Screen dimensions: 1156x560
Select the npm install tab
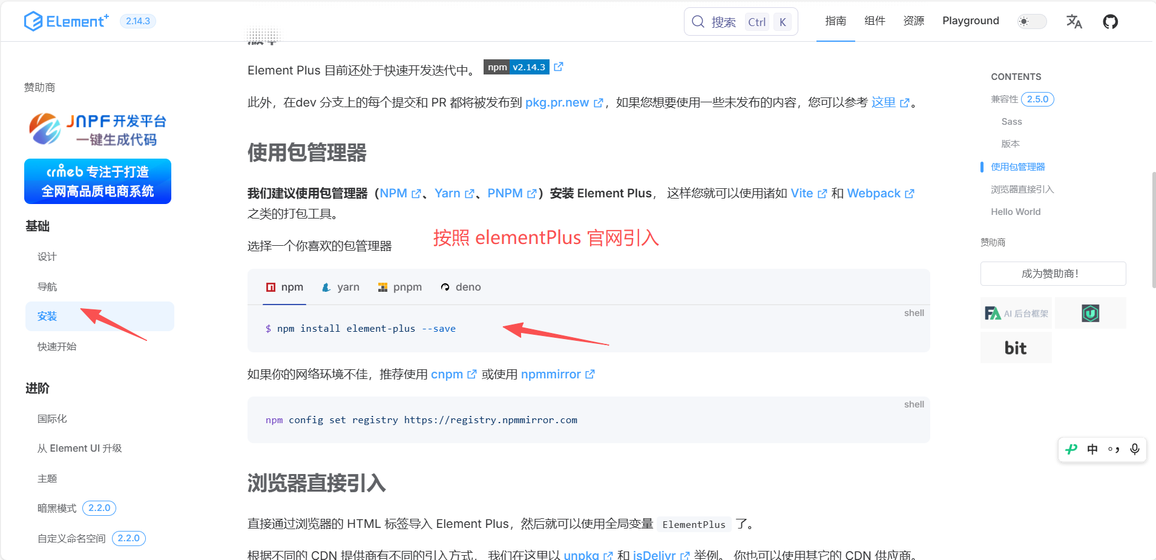pos(285,287)
